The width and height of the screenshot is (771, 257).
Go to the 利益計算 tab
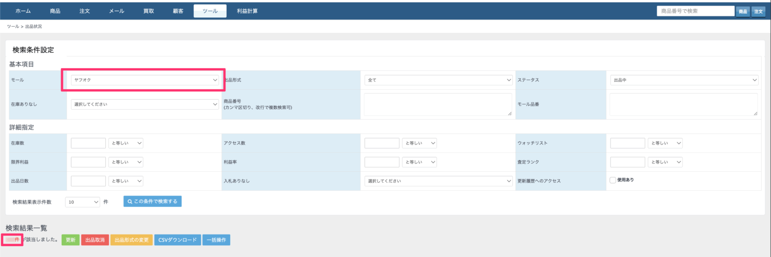[248, 11]
